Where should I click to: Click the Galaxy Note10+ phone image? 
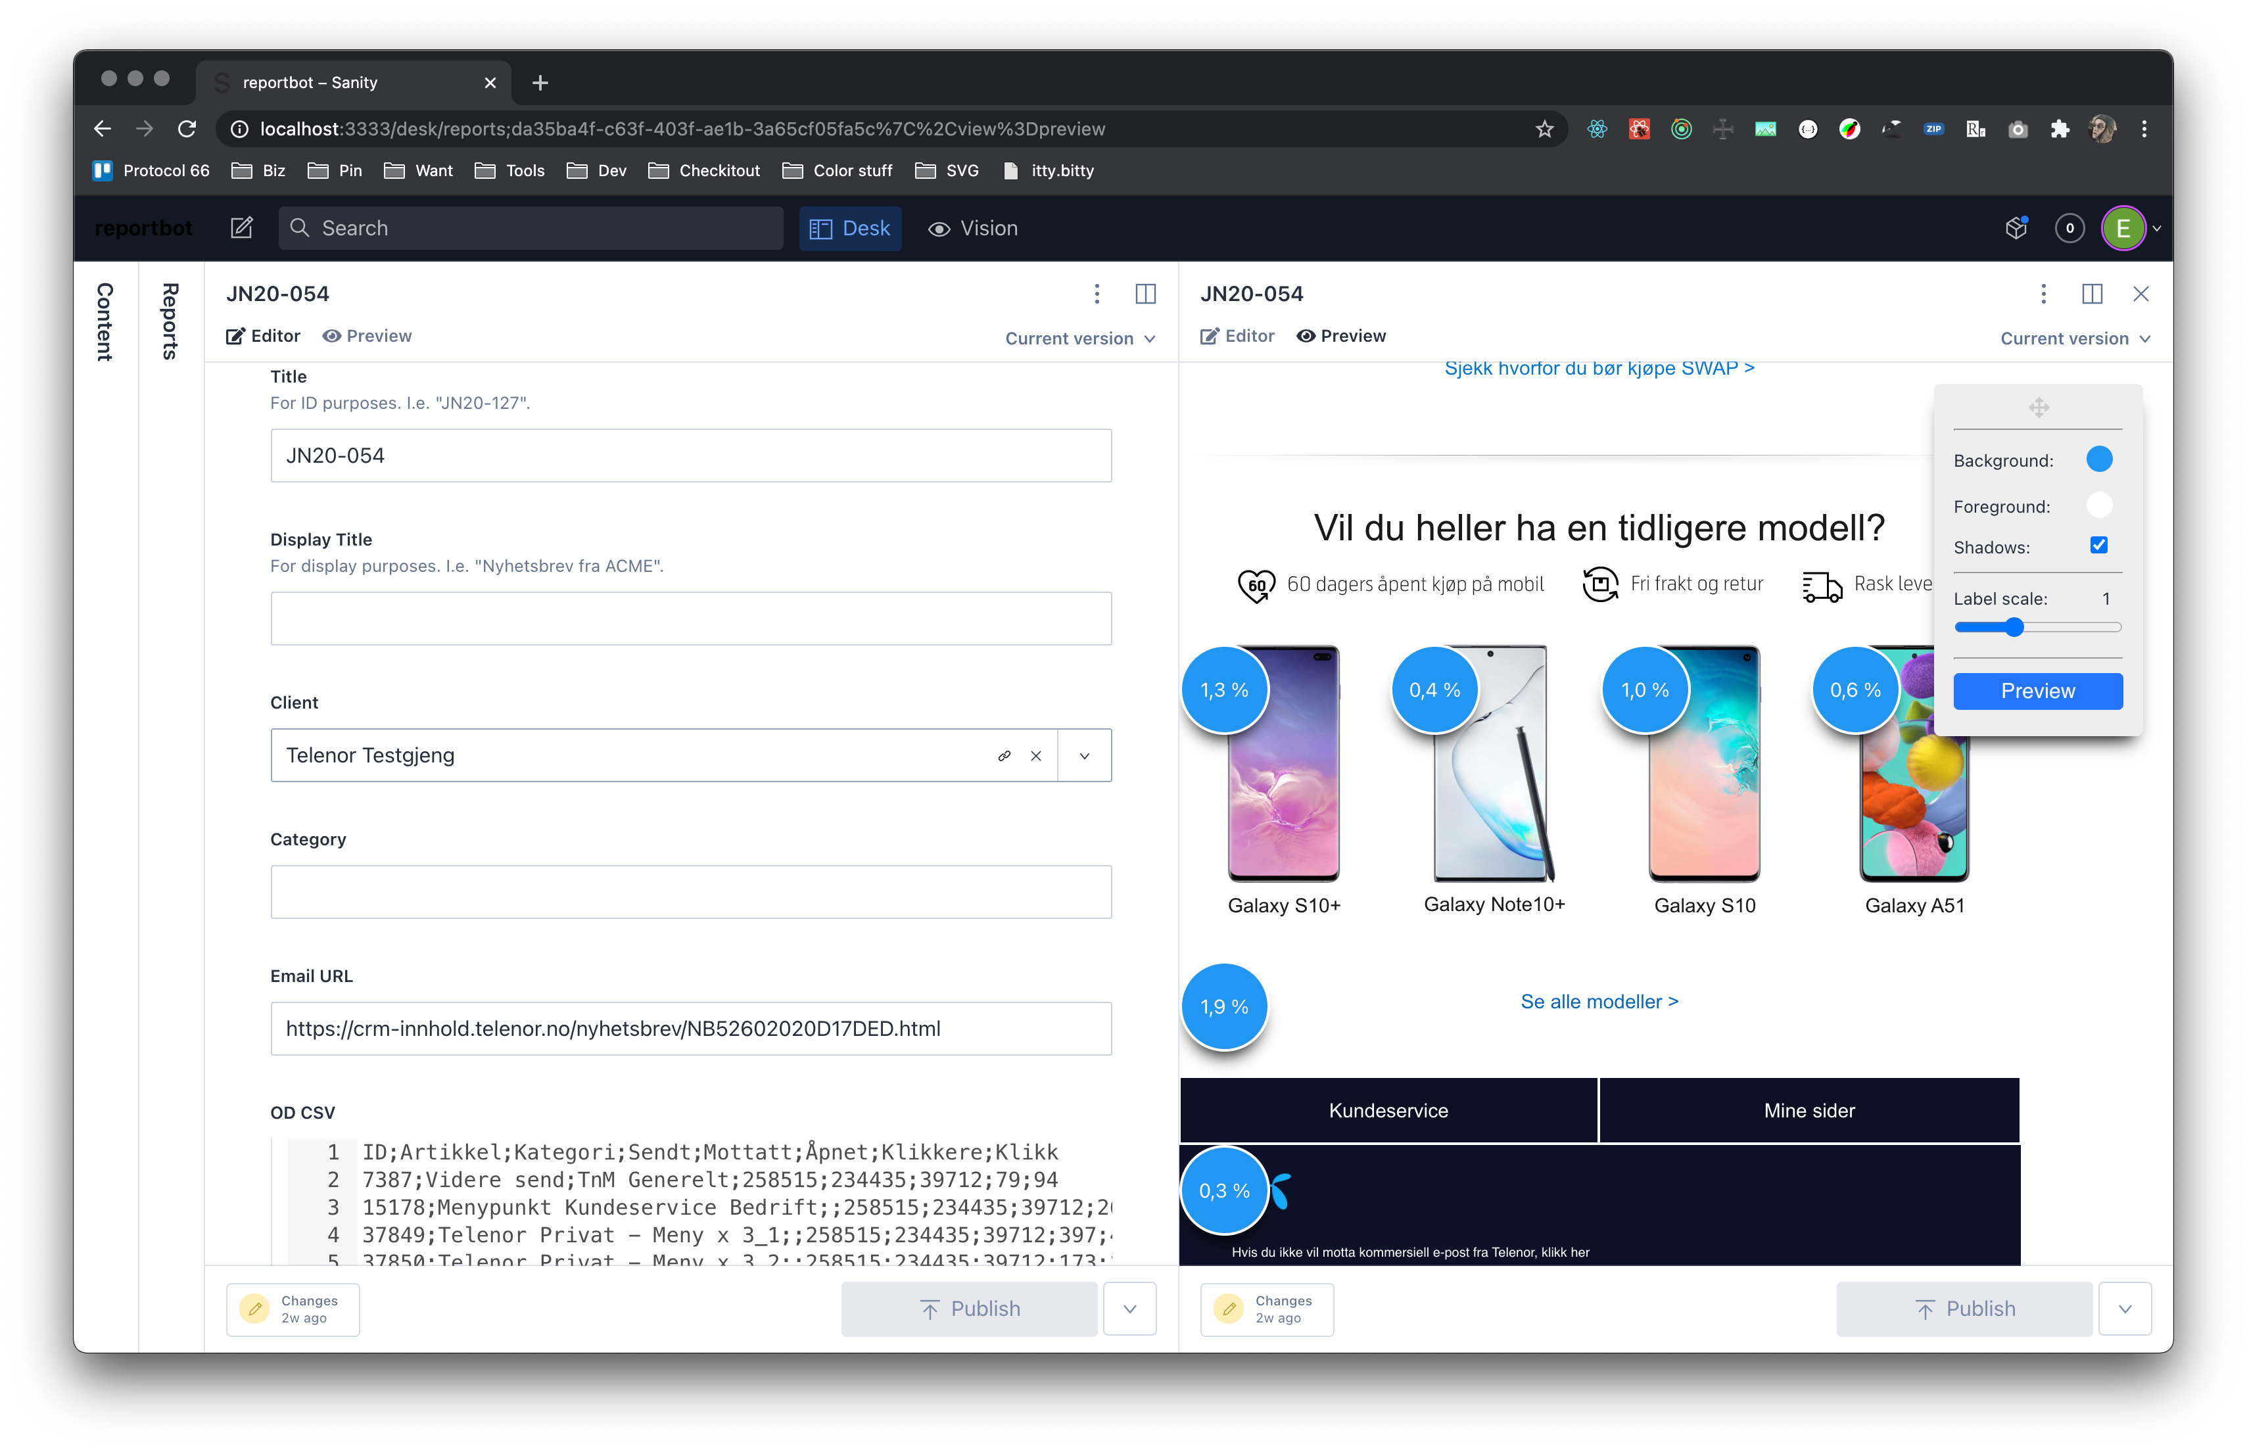(1494, 764)
